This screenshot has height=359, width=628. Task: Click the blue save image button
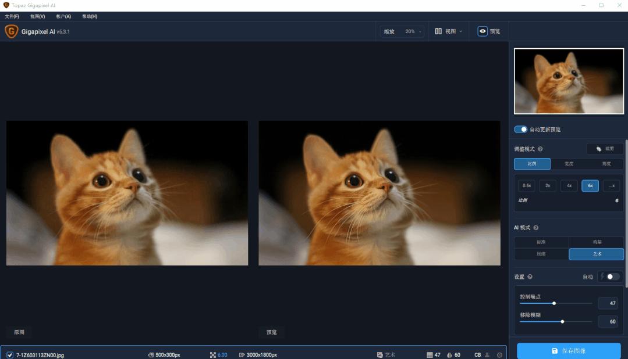[569, 351]
